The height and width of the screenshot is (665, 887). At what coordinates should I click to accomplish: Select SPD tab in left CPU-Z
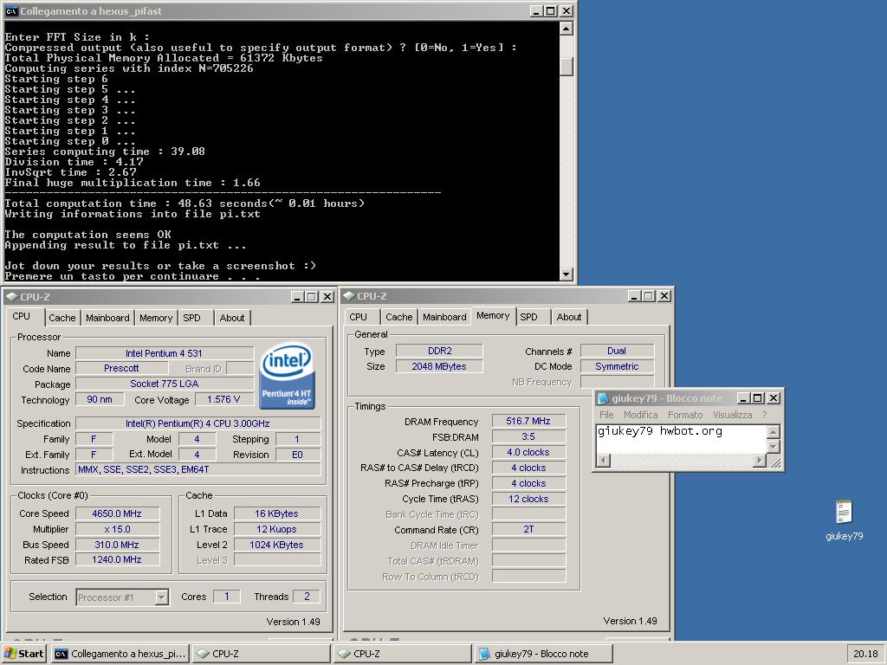(191, 318)
